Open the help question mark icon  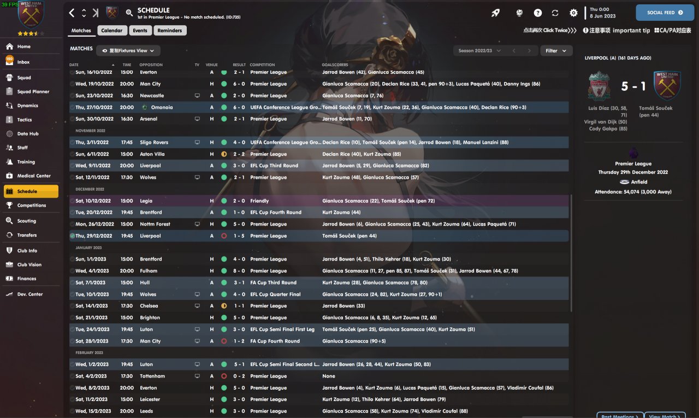click(x=538, y=13)
